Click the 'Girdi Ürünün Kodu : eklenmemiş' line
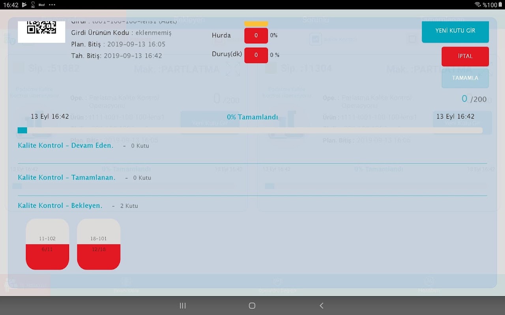The image size is (505, 315). point(122,33)
